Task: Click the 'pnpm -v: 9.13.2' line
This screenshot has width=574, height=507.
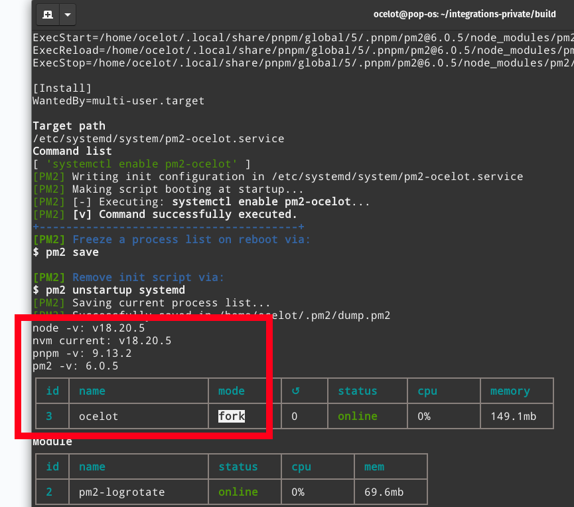Action: [x=82, y=353]
